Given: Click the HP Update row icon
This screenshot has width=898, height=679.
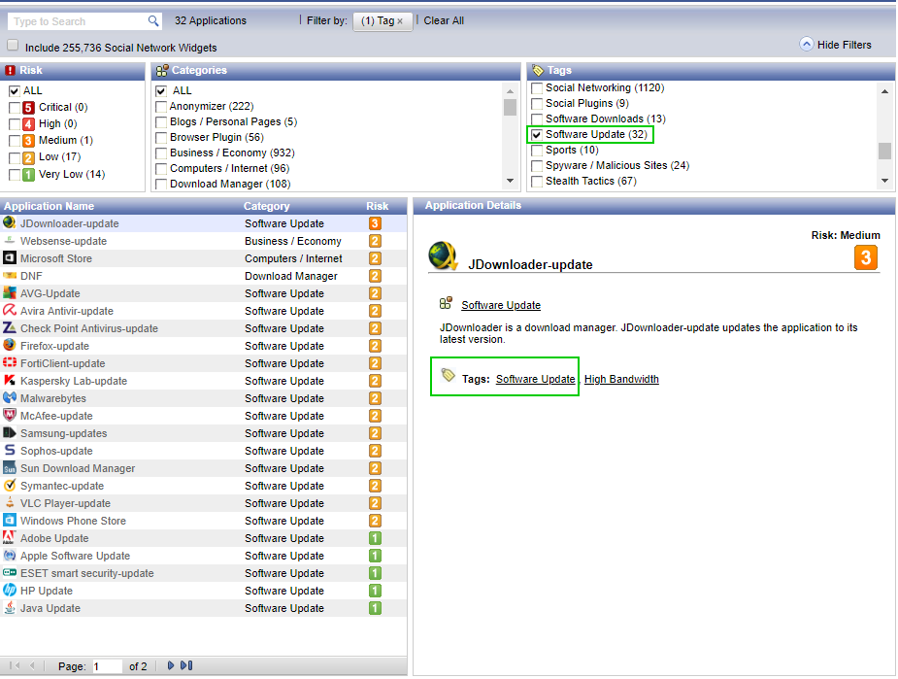Looking at the screenshot, I should pos(9,591).
